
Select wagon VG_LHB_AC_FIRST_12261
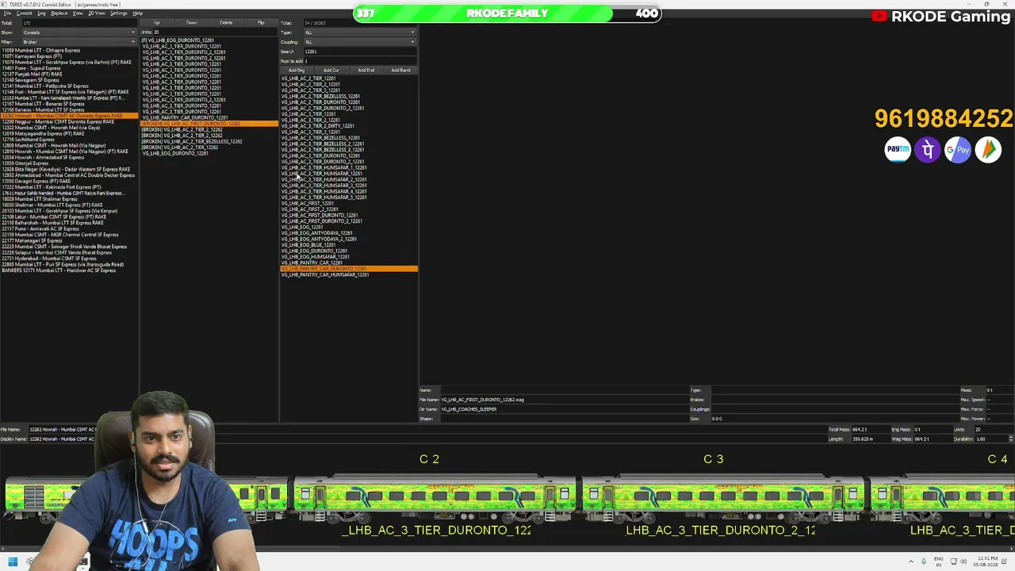(349, 204)
